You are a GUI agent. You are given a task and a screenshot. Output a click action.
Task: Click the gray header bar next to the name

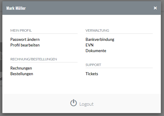click(89, 8)
